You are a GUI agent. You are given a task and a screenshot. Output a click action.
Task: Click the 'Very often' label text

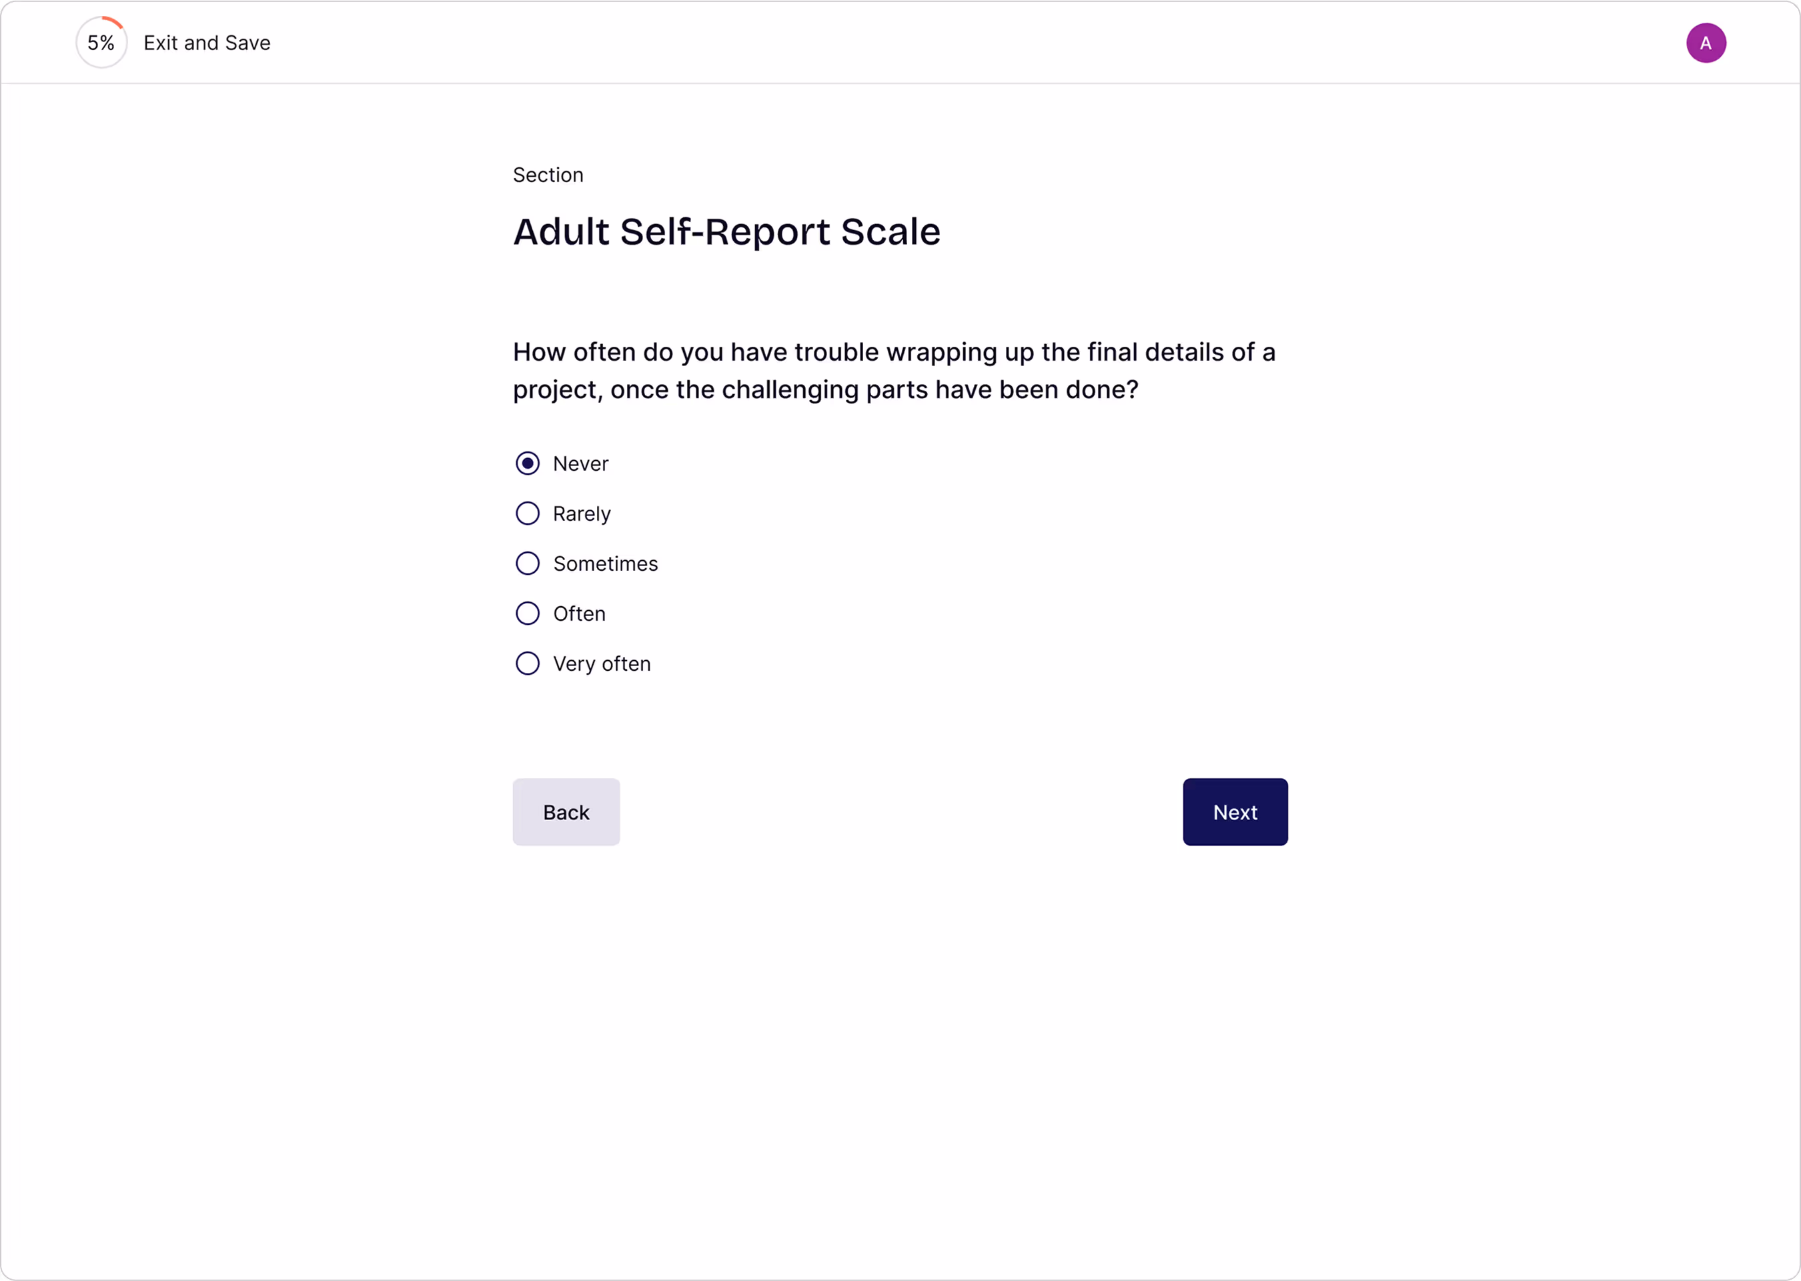pos(602,664)
